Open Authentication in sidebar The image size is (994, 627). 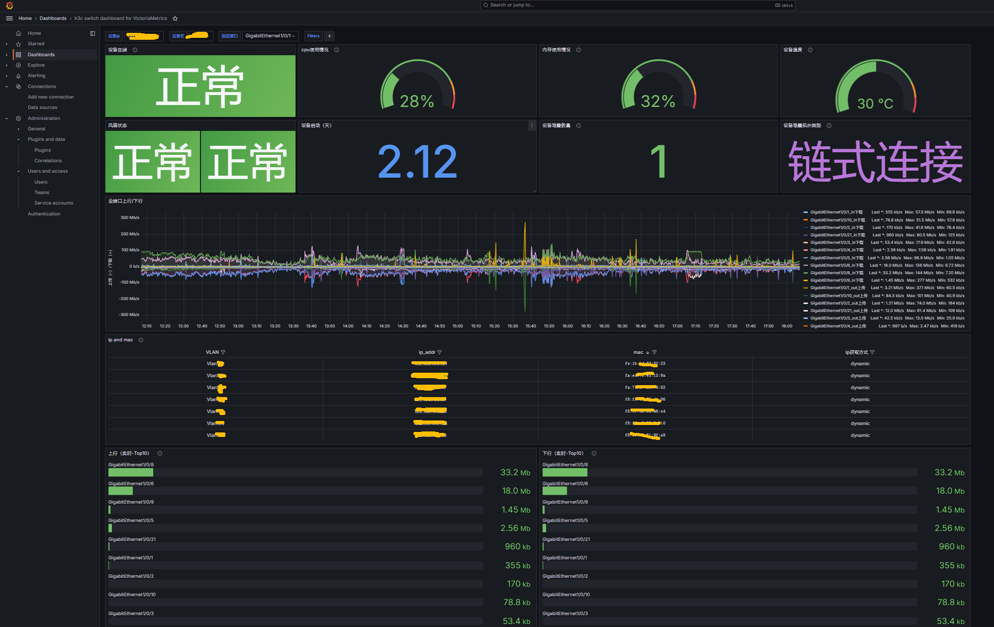point(44,214)
